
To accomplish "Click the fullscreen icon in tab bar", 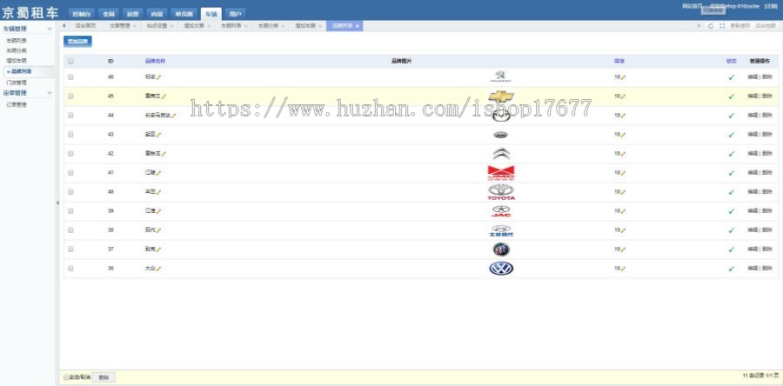I will tap(722, 26).
